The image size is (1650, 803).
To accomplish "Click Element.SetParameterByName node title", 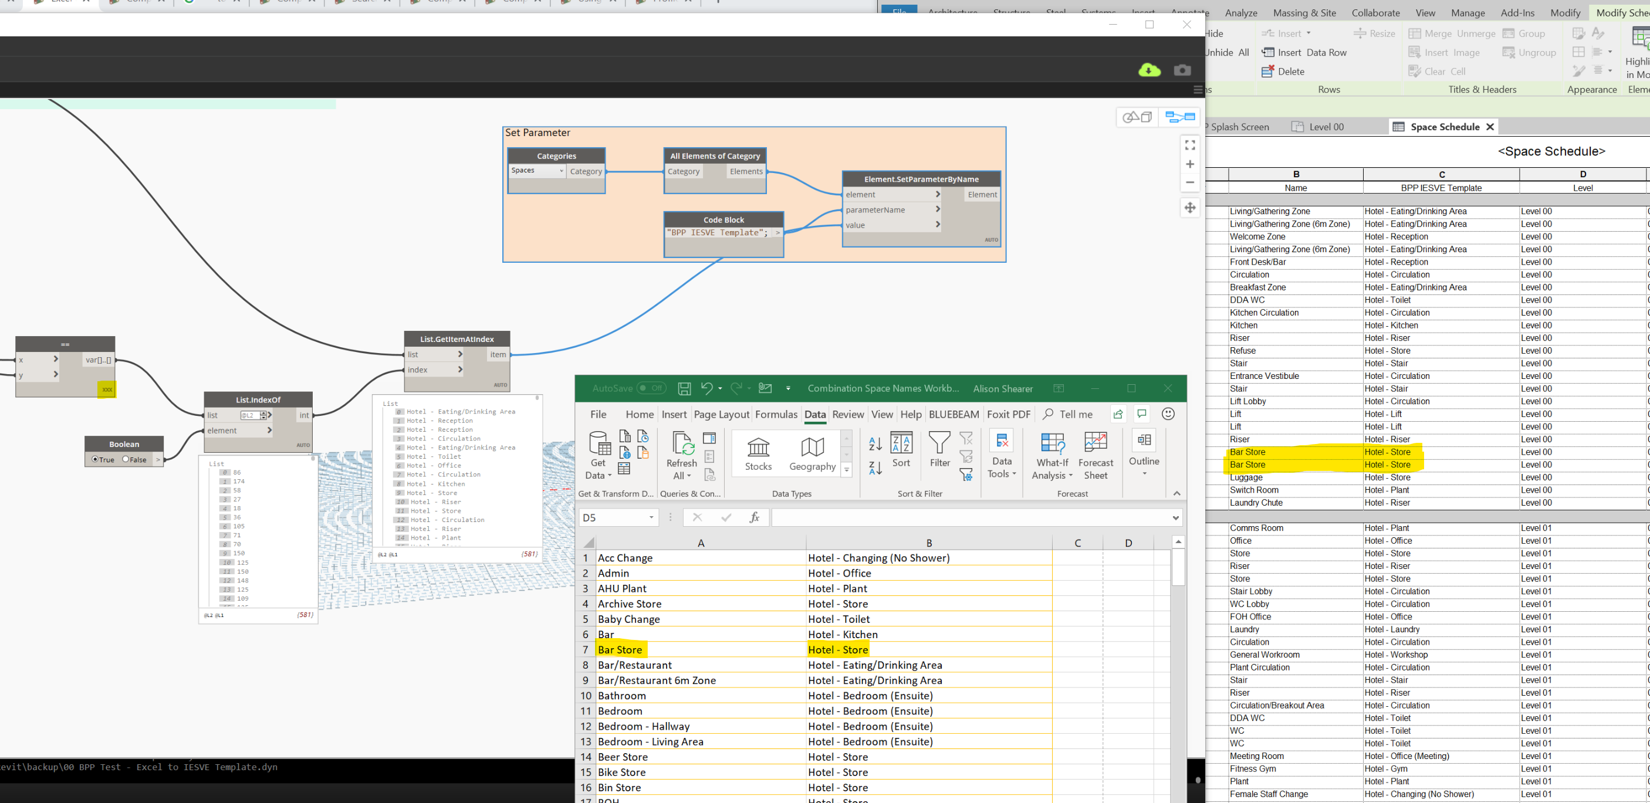I will coord(921,179).
